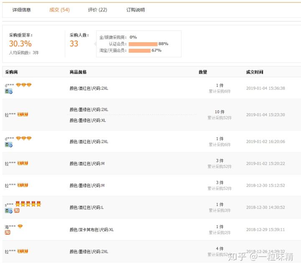The image size is (301, 269).
Task: Click the 认证会员 88% progress bar
Action: 143,44
